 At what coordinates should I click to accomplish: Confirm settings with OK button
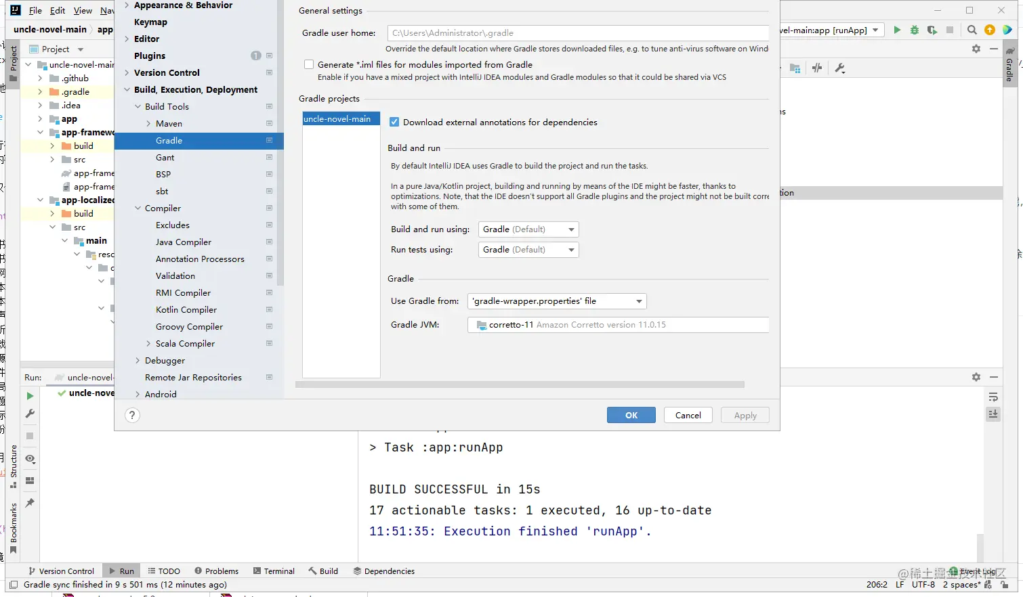coord(631,416)
